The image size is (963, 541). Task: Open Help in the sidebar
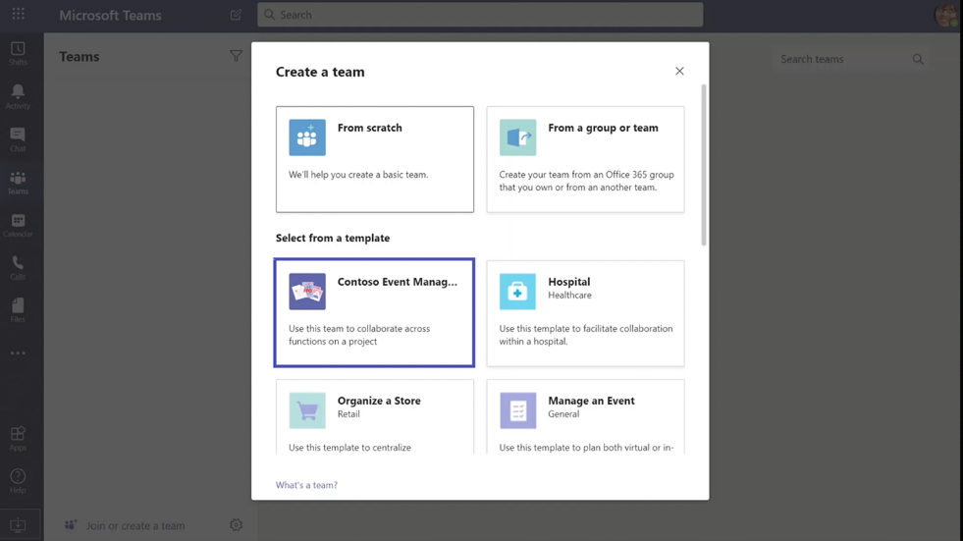point(18,481)
